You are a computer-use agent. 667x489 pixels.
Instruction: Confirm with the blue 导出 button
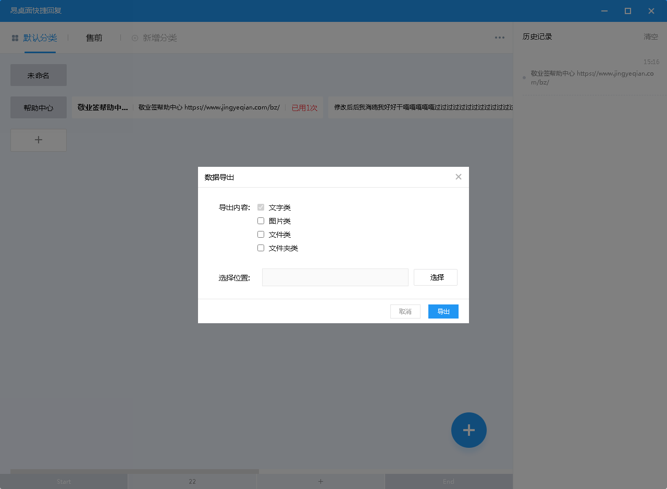tap(443, 311)
